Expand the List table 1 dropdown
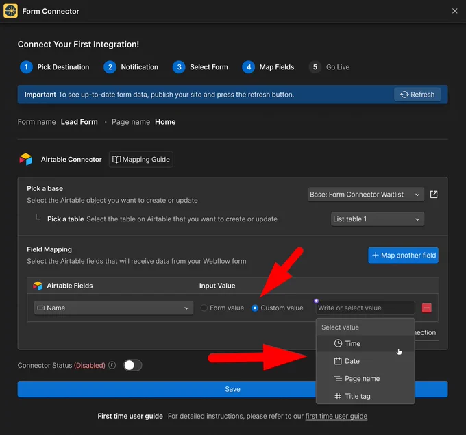This screenshot has width=466, height=435. (x=377, y=219)
